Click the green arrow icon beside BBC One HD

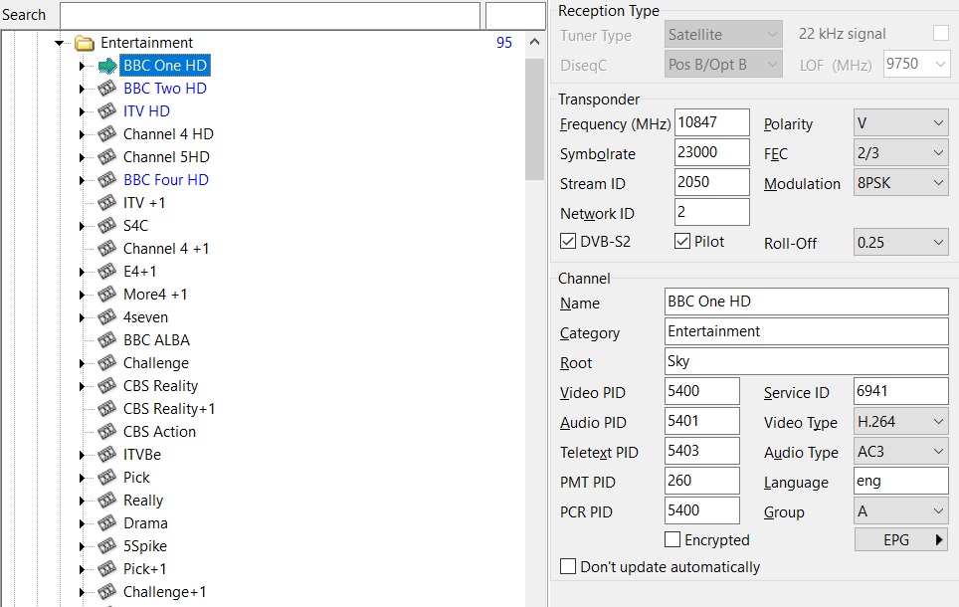[x=107, y=66]
